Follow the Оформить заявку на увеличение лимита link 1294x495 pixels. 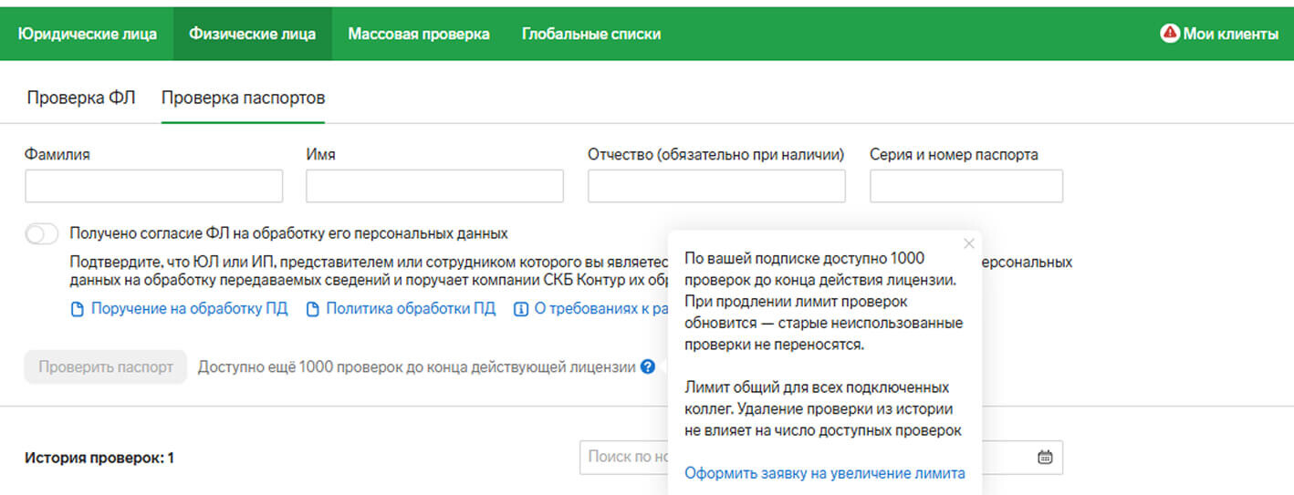(825, 473)
